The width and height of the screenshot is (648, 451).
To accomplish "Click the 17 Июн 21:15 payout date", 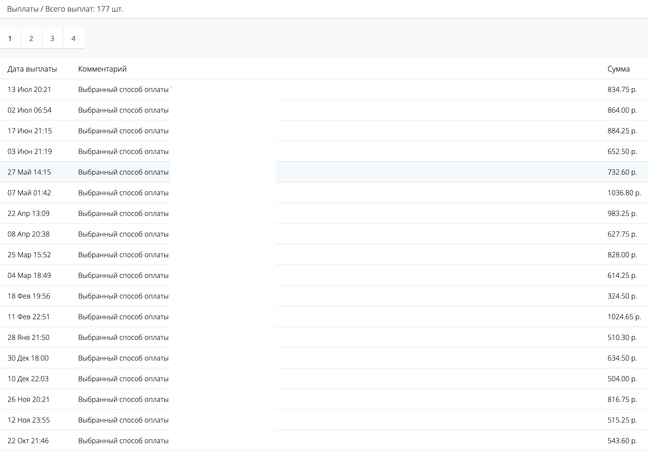I will [30, 131].
